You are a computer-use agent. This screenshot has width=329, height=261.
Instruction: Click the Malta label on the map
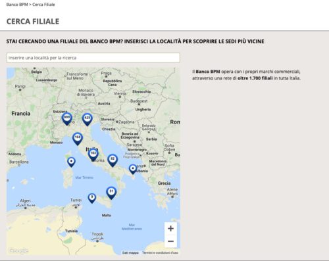coord(106,216)
